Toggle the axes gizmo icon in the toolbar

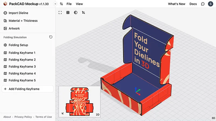[83, 12]
